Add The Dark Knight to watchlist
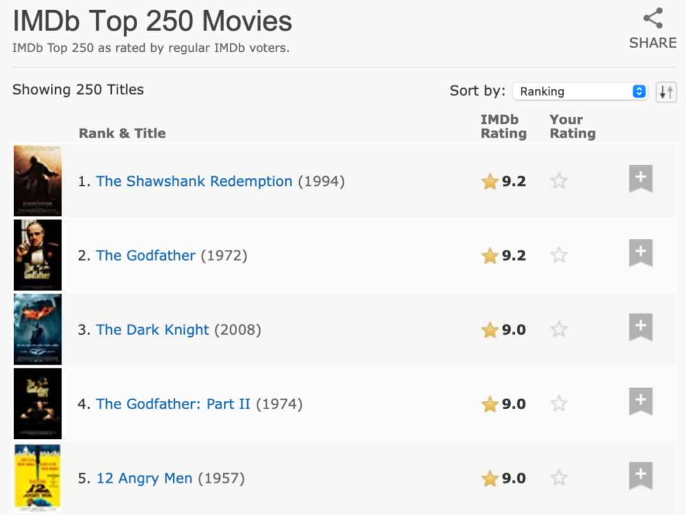686x515 pixels. [640, 328]
